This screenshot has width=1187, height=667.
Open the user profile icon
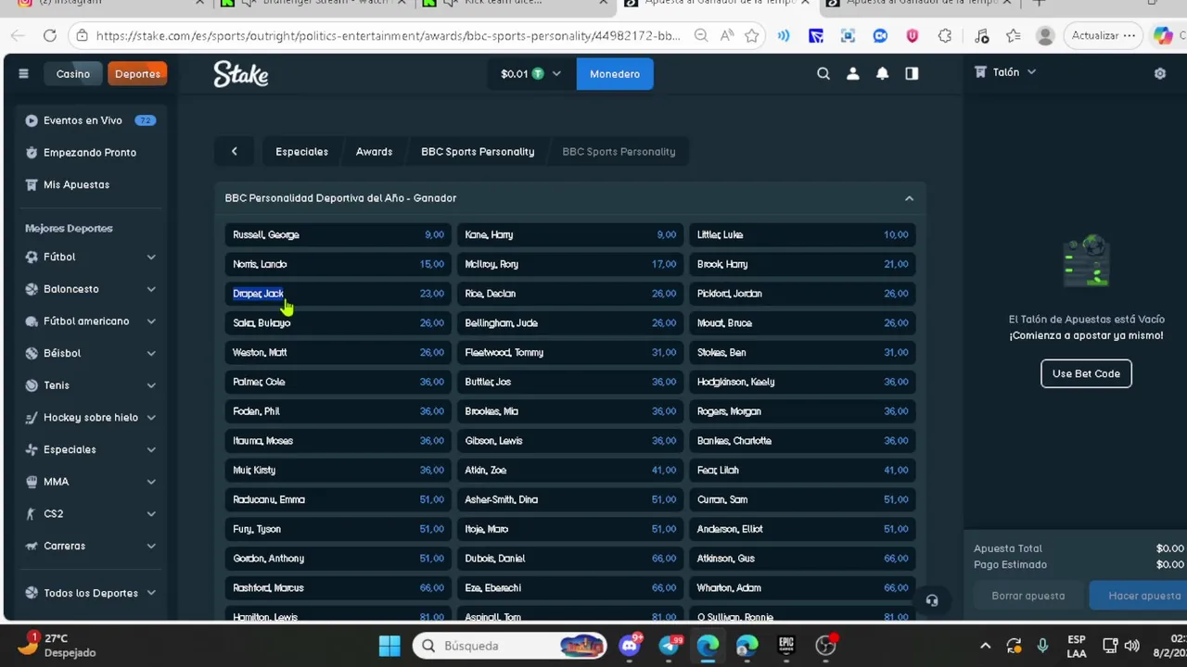click(853, 74)
